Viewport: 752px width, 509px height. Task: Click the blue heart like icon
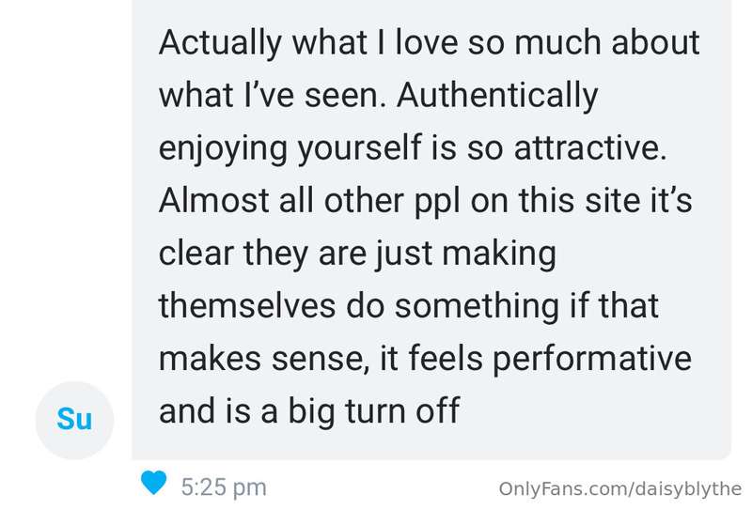[153, 482]
